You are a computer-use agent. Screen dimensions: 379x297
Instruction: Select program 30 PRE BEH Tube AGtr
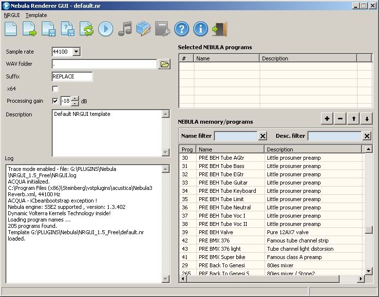271,158
